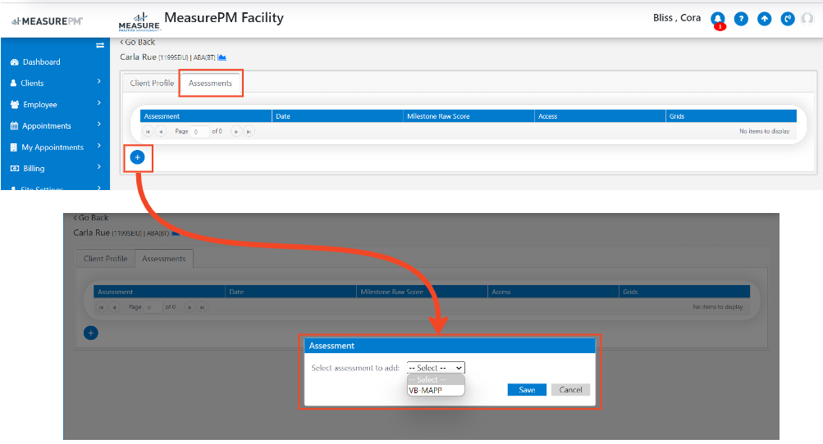The width and height of the screenshot is (823, 444).
Task: Open the notification bell with red badge
Action: [x=717, y=20]
